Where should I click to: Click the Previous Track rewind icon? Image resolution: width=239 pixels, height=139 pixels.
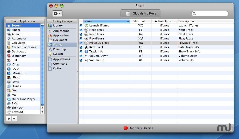[x=86, y=43]
